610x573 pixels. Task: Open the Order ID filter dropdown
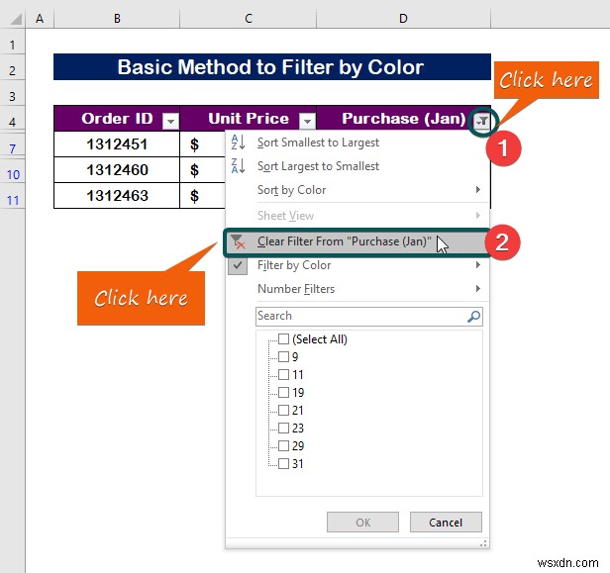[x=170, y=122]
